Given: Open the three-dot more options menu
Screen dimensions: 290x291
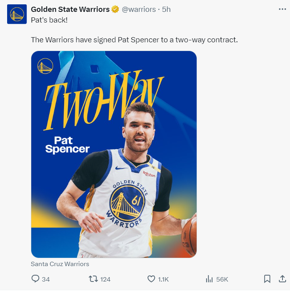Looking at the screenshot, I should pyautogui.click(x=282, y=9).
